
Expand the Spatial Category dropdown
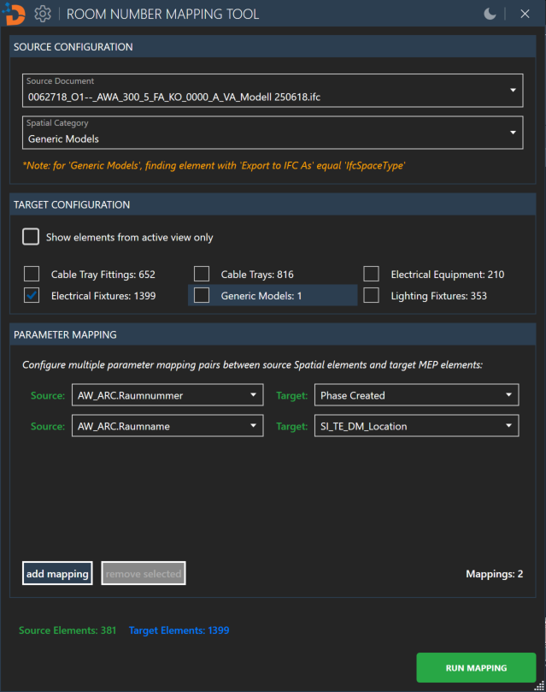tap(273, 133)
